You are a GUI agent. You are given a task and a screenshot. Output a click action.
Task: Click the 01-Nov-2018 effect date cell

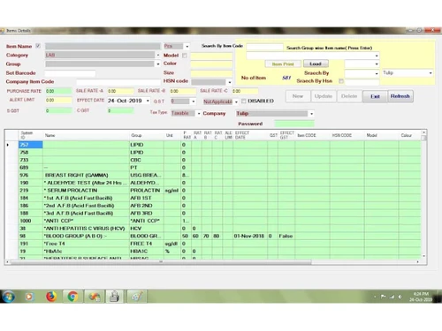[250, 236]
